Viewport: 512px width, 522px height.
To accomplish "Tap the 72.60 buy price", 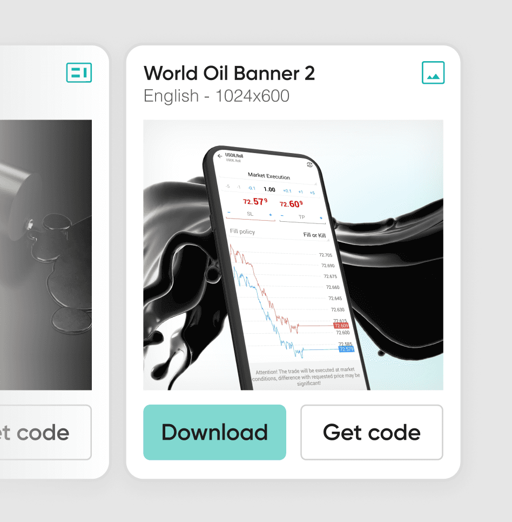I will coord(291,204).
